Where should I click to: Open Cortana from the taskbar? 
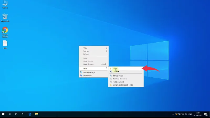pos(16,114)
